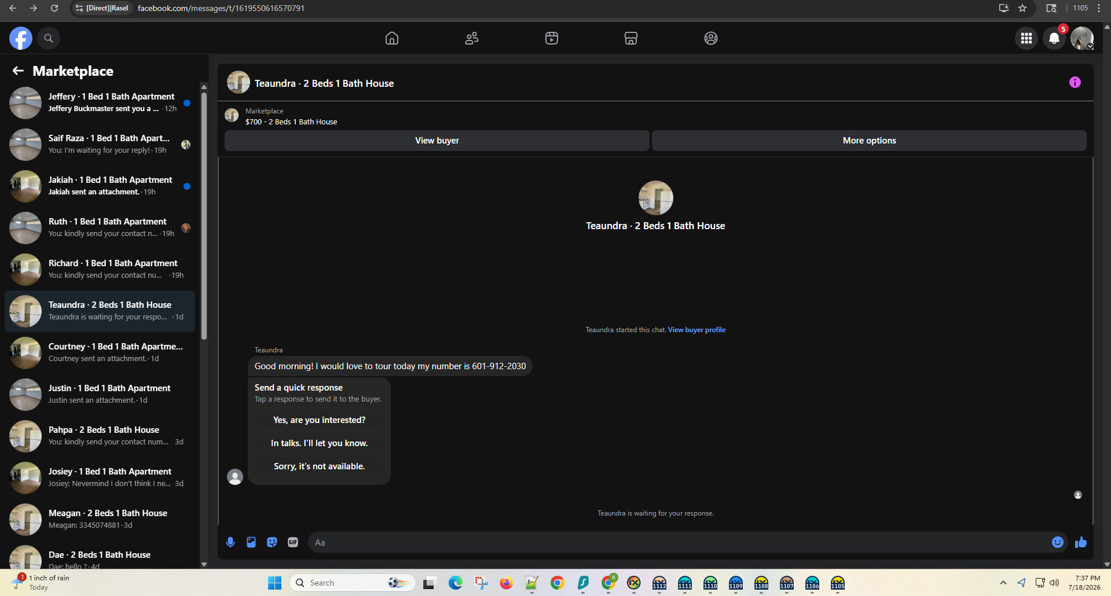
Task: Click Teaundra's large profile thumbnail in chat
Action: pos(655,198)
